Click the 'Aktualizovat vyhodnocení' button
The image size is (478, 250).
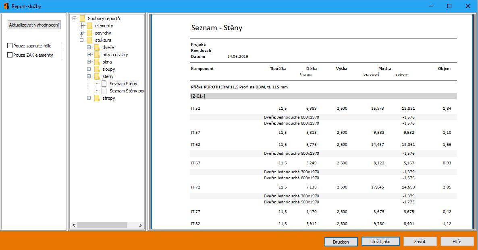click(34, 25)
